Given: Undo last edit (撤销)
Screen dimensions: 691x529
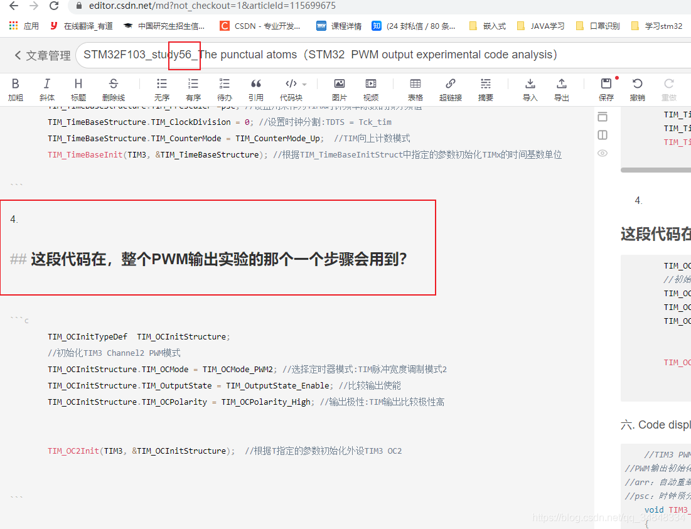Looking at the screenshot, I should click(x=637, y=89).
